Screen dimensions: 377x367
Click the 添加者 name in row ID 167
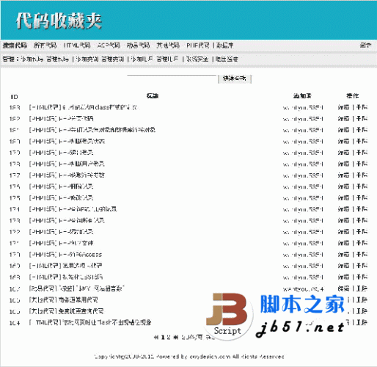pyautogui.click(x=303, y=288)
